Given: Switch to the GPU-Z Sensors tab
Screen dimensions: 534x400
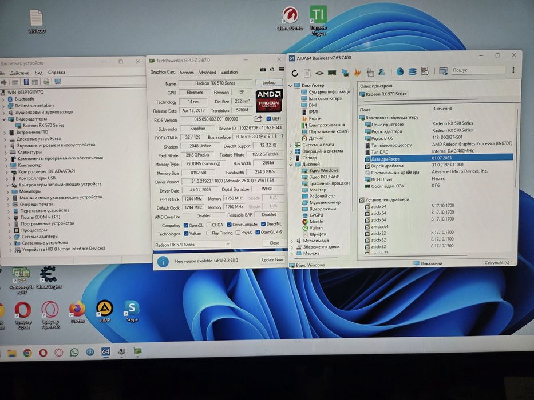Looking at the screenshot, I should pyautogui.click(x=187, y=73).
